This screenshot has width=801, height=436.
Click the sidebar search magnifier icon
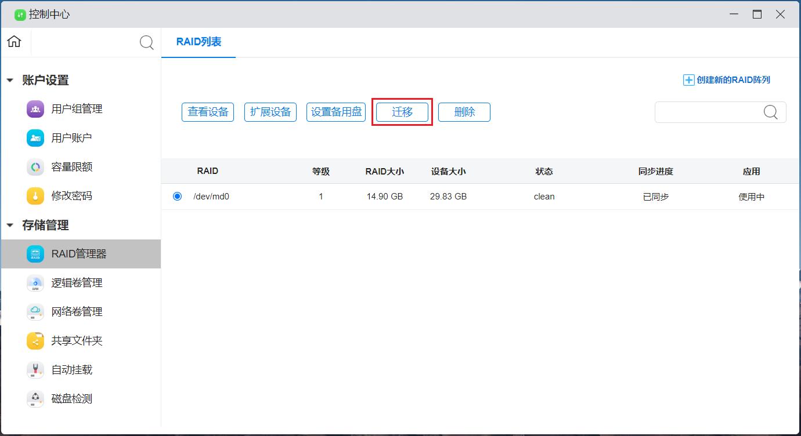click(147, 42)
